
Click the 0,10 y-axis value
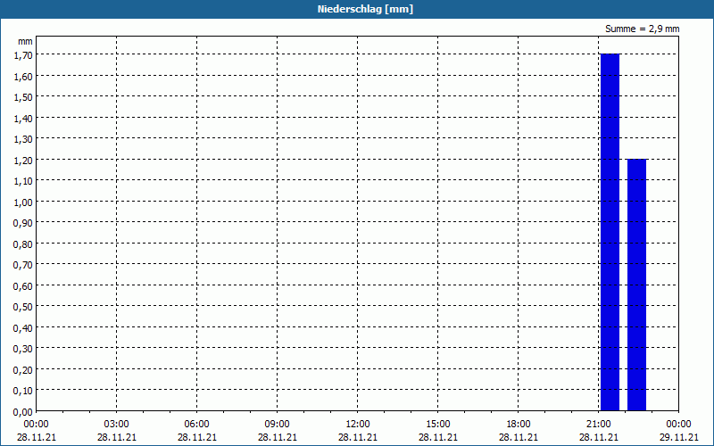pyautogui.click(x=23, y=391)
